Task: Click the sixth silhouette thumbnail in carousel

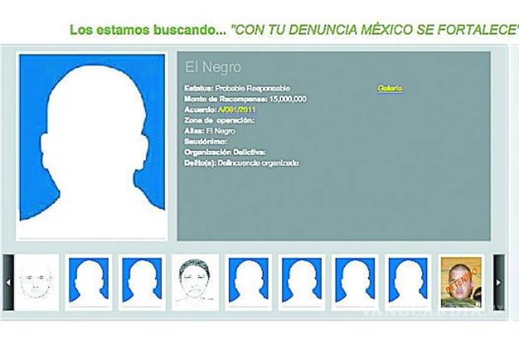Action: 301,281
